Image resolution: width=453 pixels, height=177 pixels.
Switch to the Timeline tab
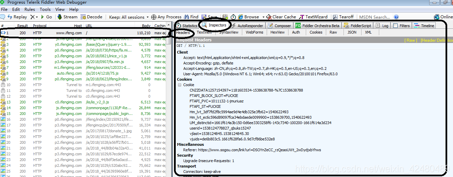[x=424, y=26]
